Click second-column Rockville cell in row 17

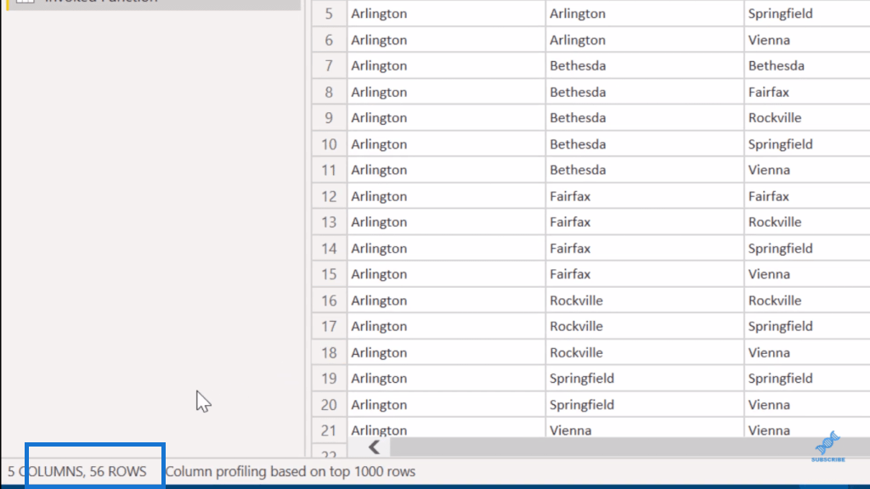[x=645, y=326]
